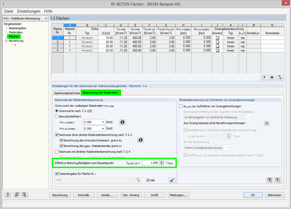Decrease fct,eff,wk factor with down arrow
Viewport: 291px width, 209px height.
tap(162, 164)
